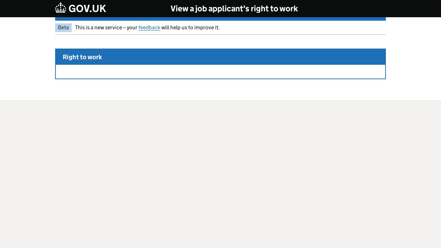This screenshot has height=248, width=441.
Task: Click the 'UK' part of GOV.UK wordmark
Action: [x=99, y=9]
